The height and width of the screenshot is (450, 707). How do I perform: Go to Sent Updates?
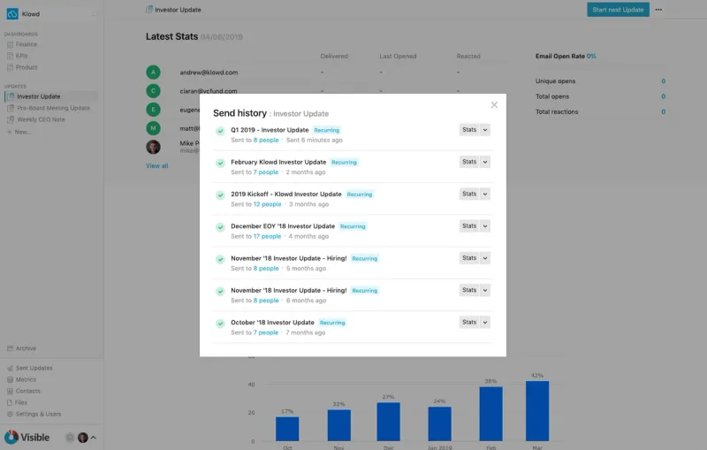(x=30, y=368)
